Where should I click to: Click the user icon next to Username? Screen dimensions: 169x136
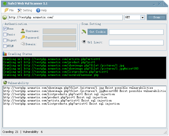[23, 31]
